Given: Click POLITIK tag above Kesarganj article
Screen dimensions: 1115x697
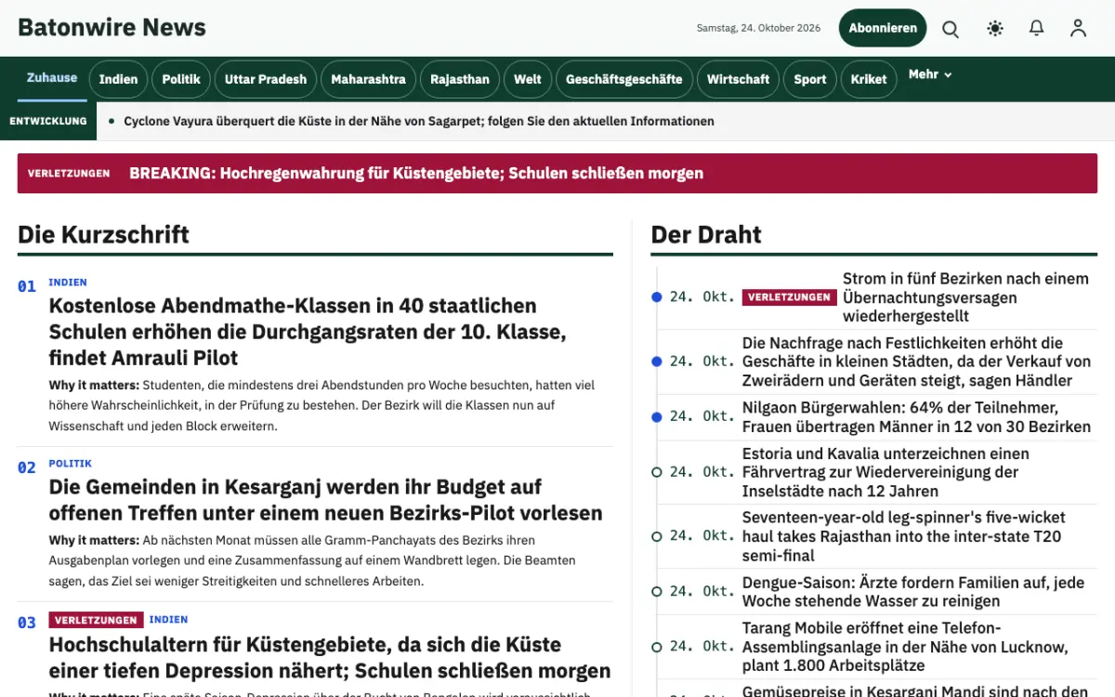Looking at the screenshot, I should [71, 464].
